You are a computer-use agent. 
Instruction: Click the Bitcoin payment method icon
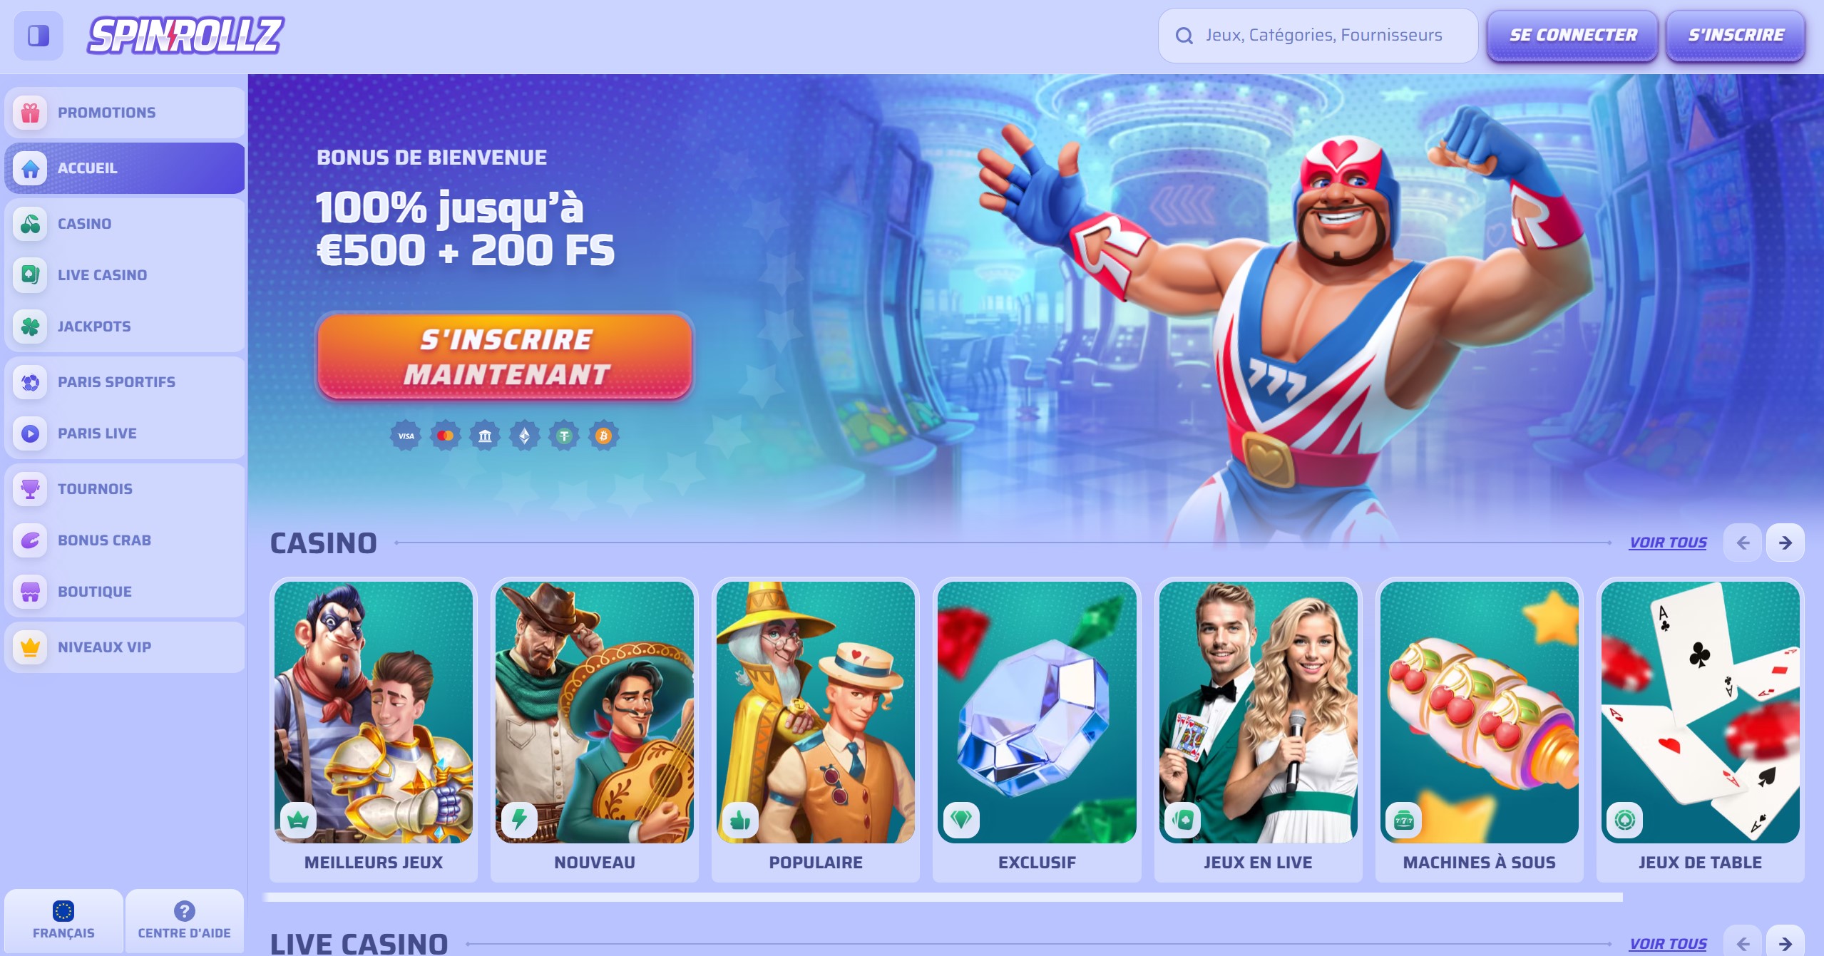click(x=603, y=436)
